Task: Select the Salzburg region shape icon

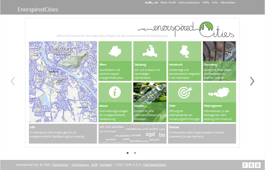Action: point(150,51)
